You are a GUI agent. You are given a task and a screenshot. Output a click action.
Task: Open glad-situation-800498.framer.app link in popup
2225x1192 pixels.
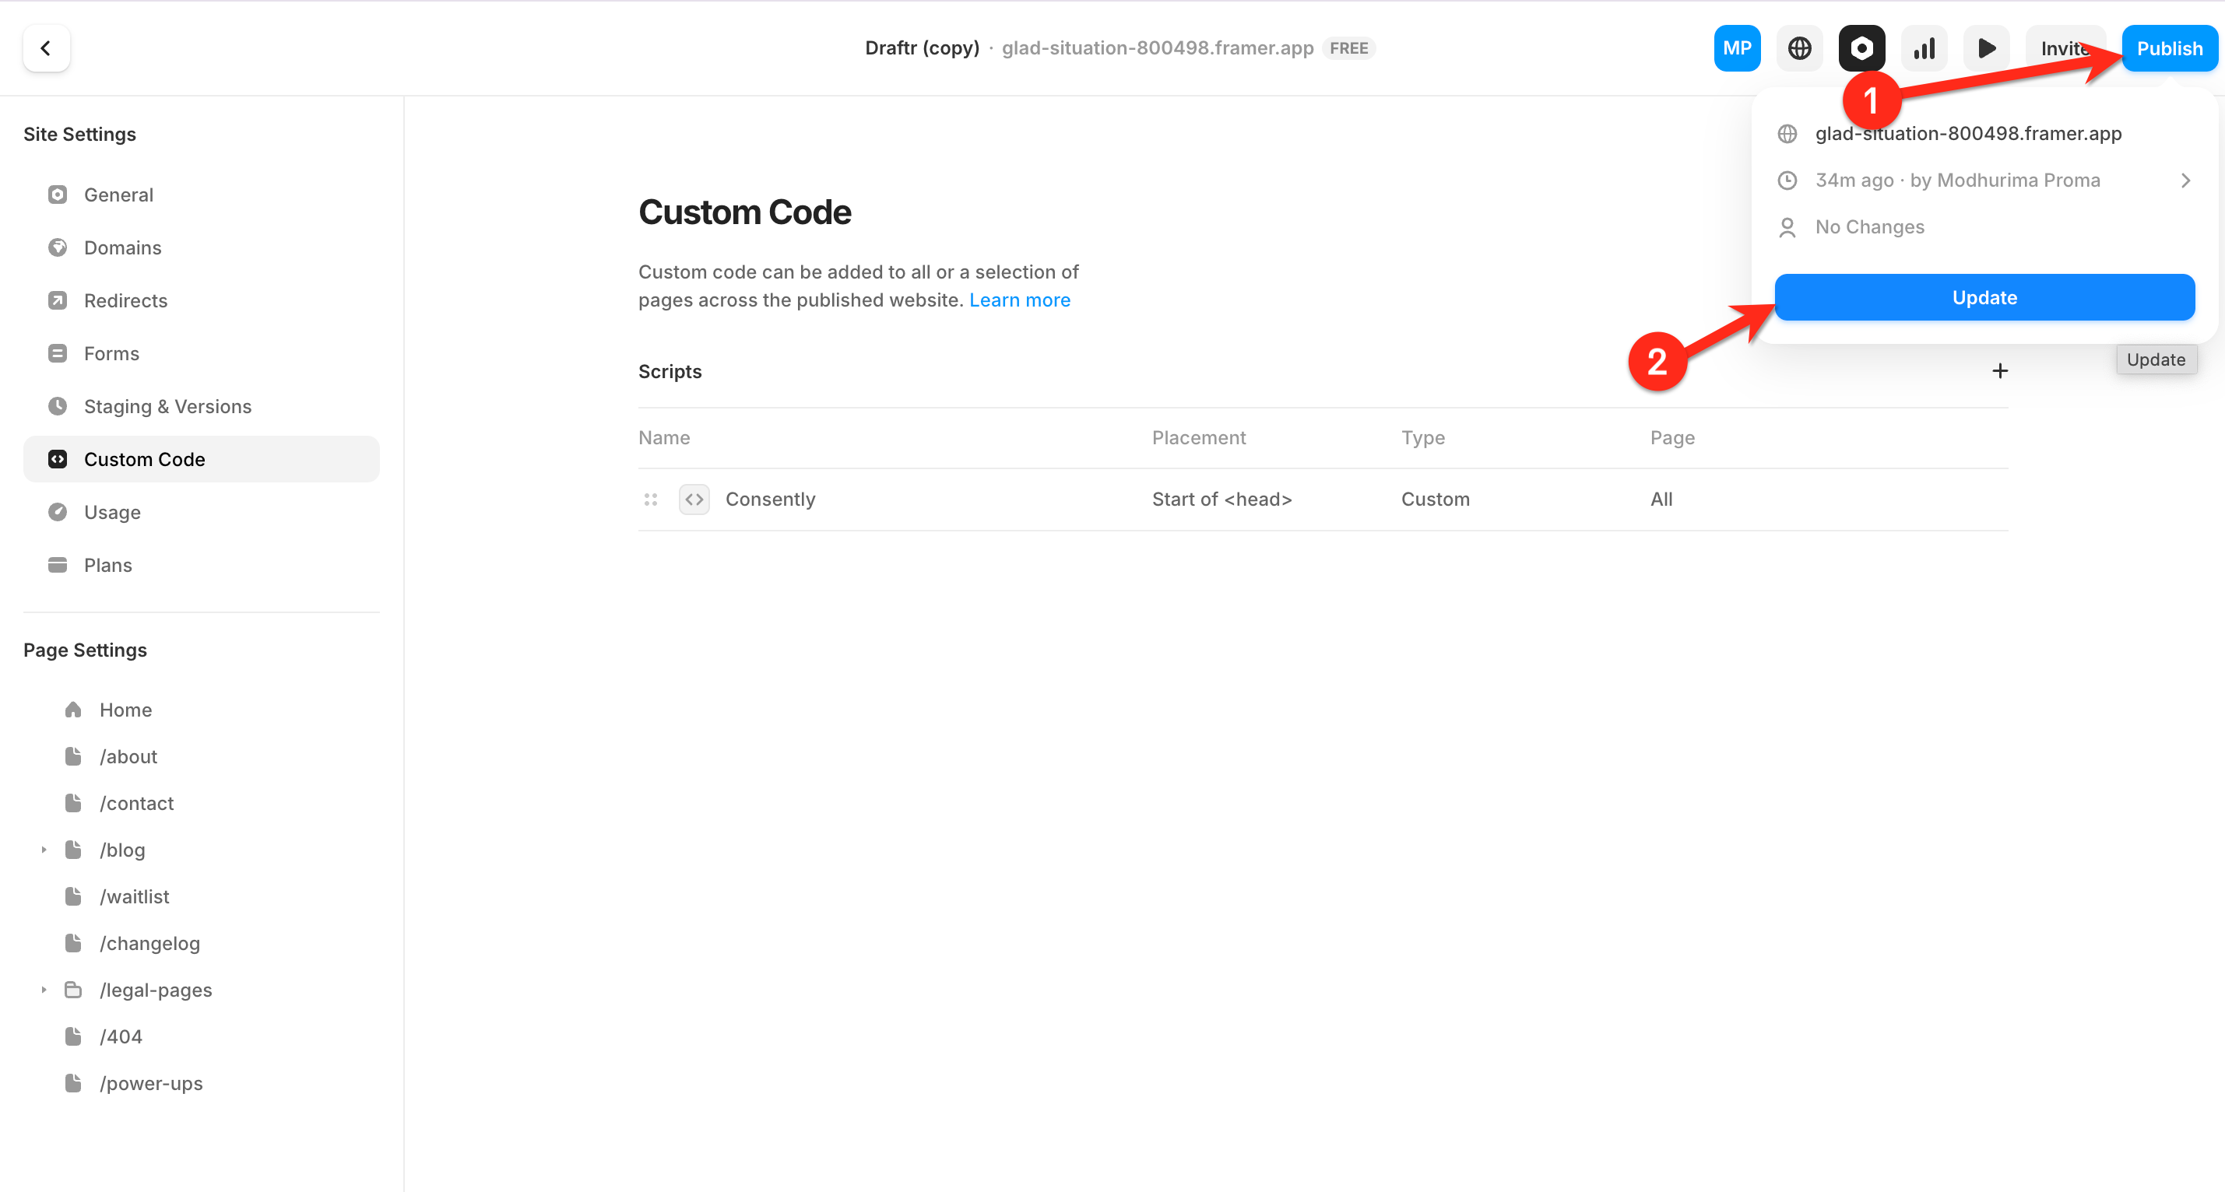tap(1967, 134)
